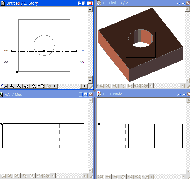Go to next zoom in the Story window
This screenshot has height=179, width=190.
pos(49,86)
